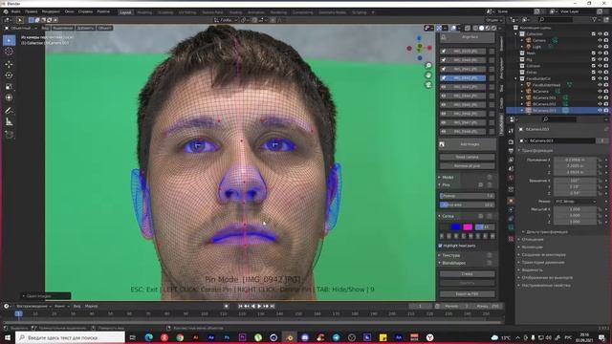
Task: Click the Export as FBX button
Action: click(x=468, y=294)
